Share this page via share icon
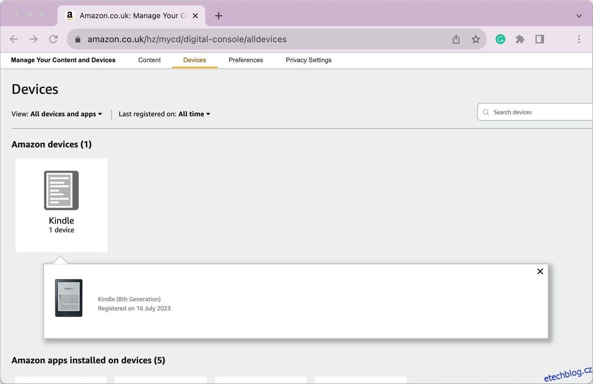The width and height of the screenshot is (593, 384). (x=456, y=39)
